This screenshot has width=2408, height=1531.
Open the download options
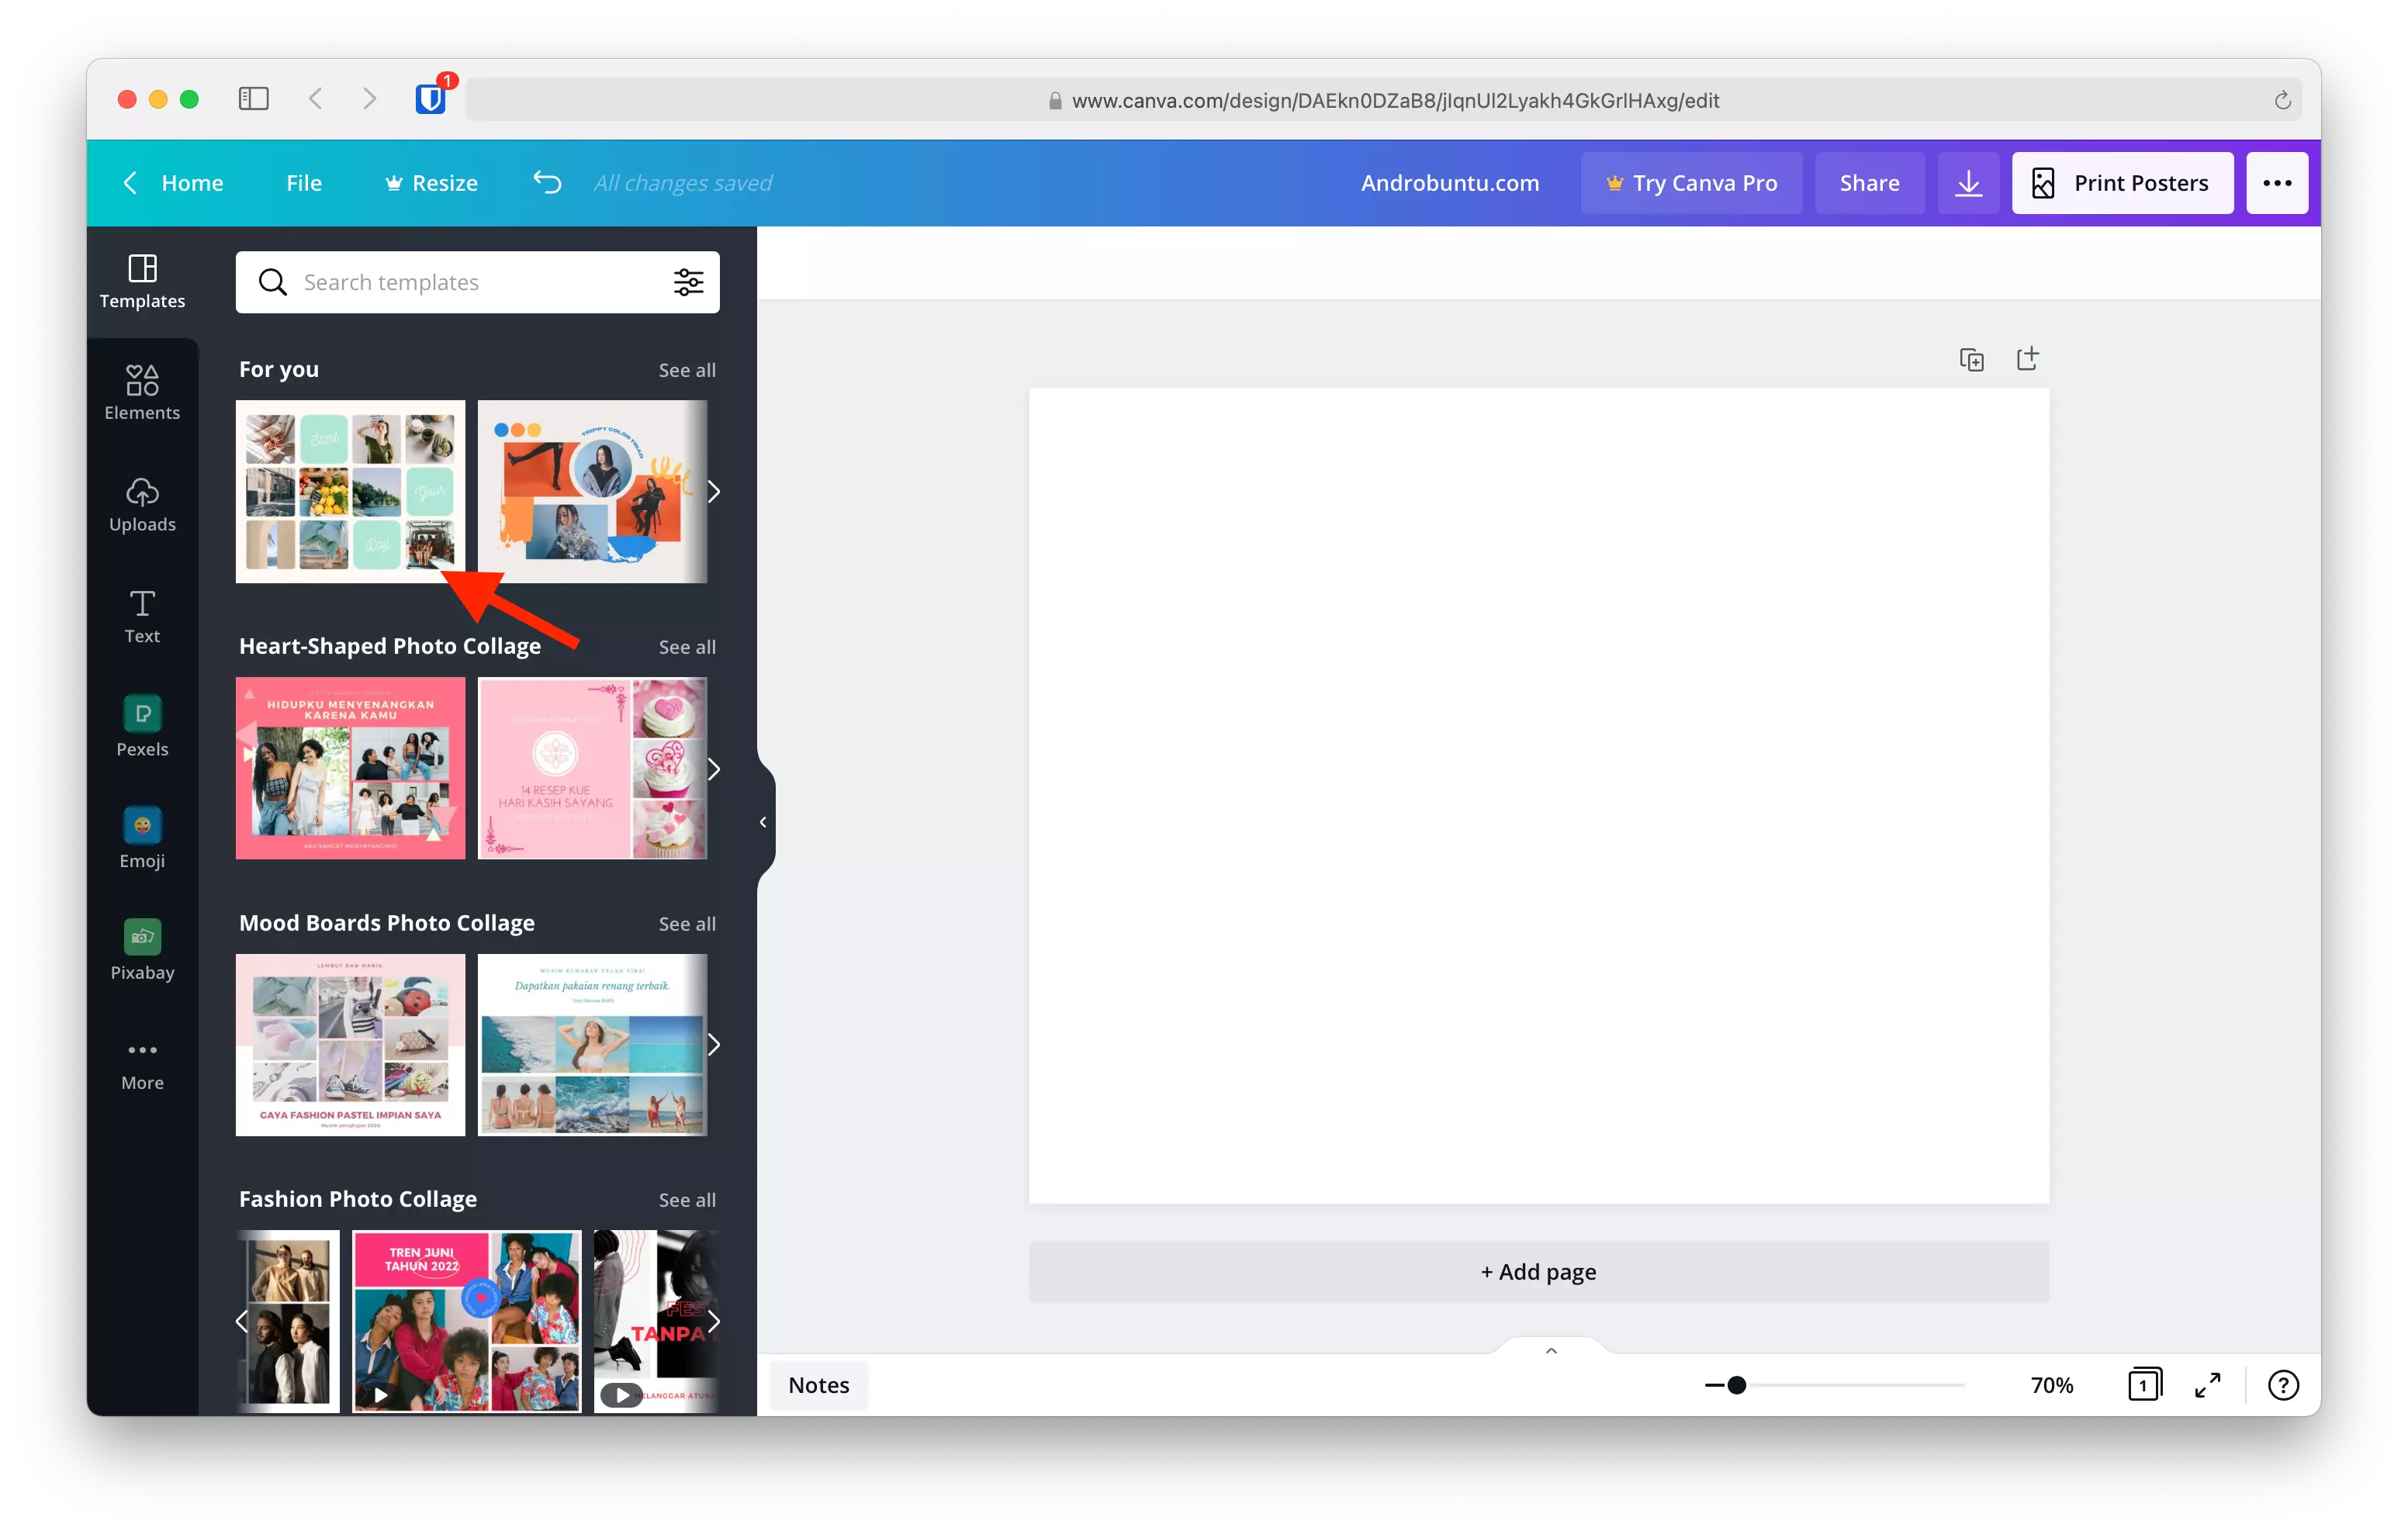1967,182
